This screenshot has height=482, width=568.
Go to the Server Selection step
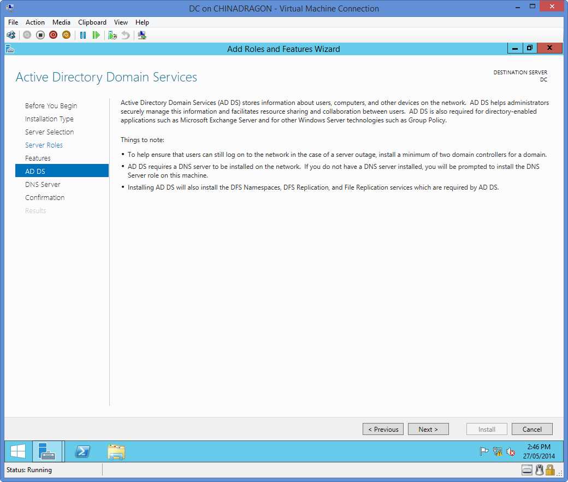pos(50,132)
